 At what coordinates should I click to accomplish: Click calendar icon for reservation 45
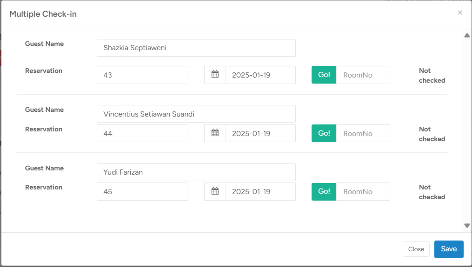tap(215, 191)
